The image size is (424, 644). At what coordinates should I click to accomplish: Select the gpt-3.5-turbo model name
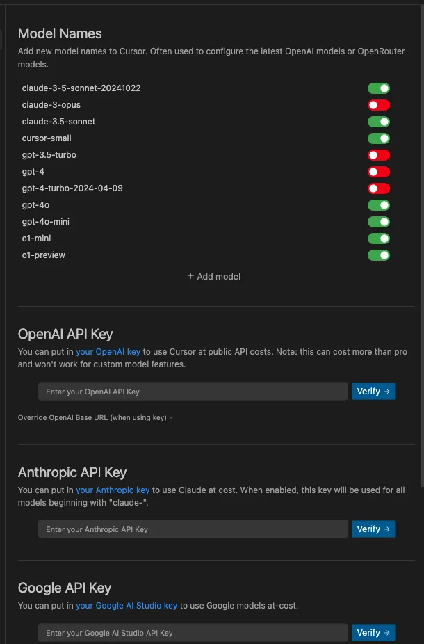point(49,155)
